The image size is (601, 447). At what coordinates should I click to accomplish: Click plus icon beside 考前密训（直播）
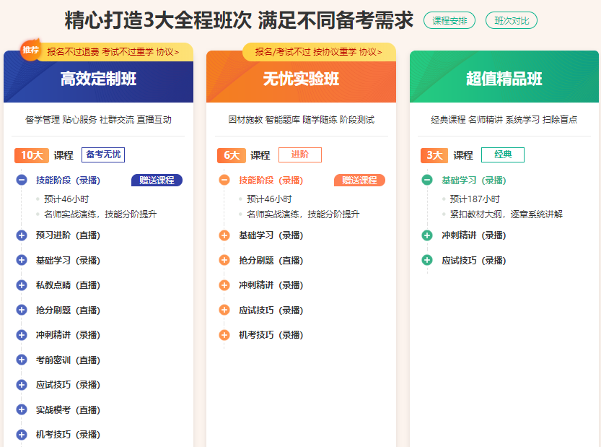[22, 360]
